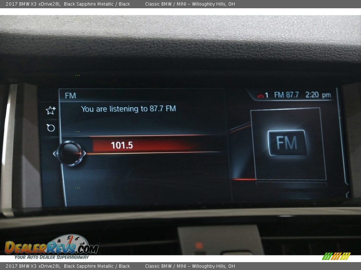Tap the FM 87.7 status bar entry
This screenshot has height=270, width=361.
[x=286, y=95]
